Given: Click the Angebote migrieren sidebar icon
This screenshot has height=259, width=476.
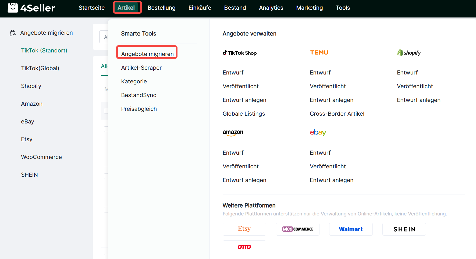Looking at the screenshot, I should tap(13, 33).
